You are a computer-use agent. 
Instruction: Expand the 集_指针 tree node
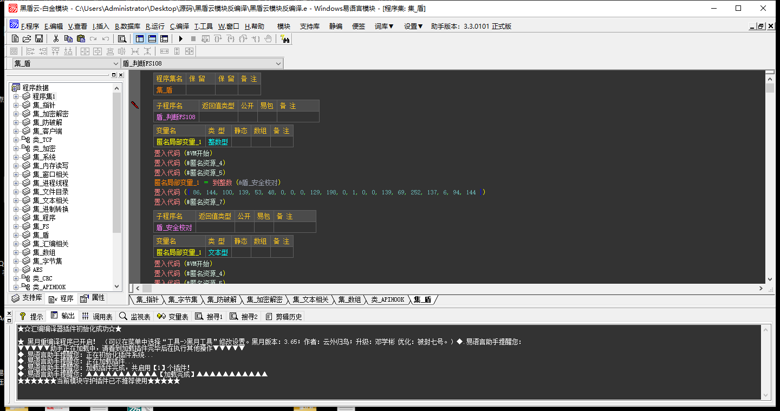point(16,105)
